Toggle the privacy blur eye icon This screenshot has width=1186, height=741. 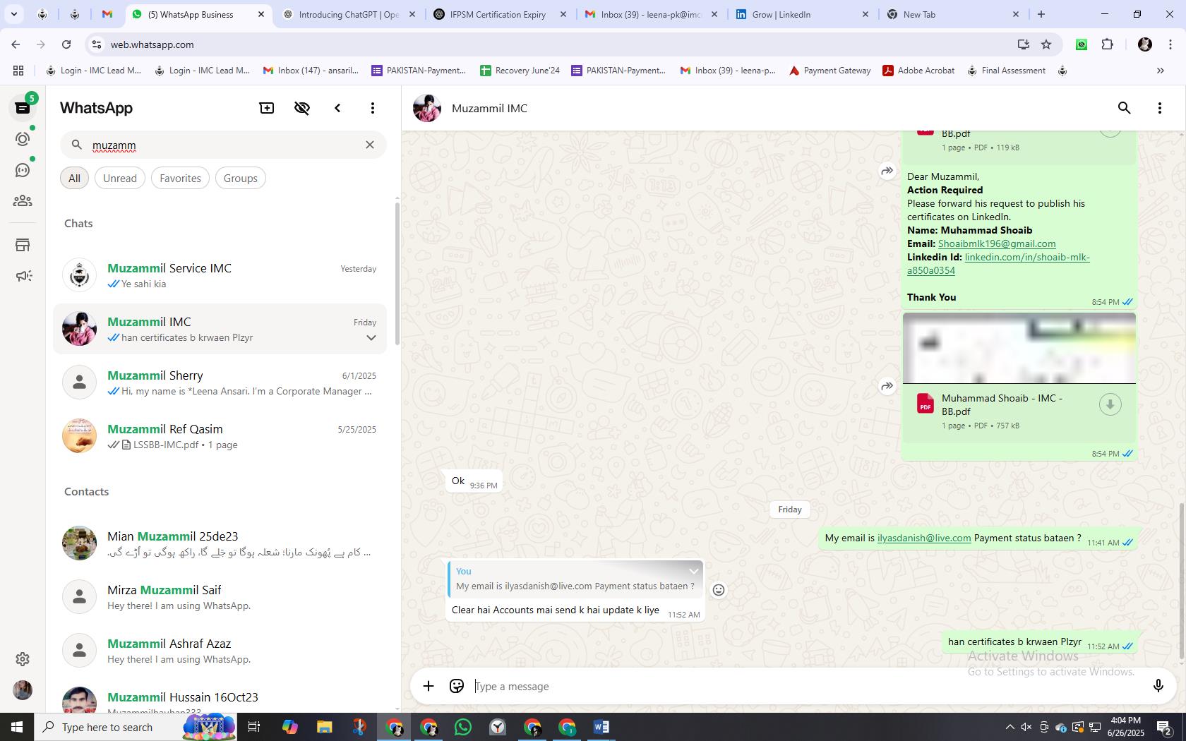coord(302,108)
